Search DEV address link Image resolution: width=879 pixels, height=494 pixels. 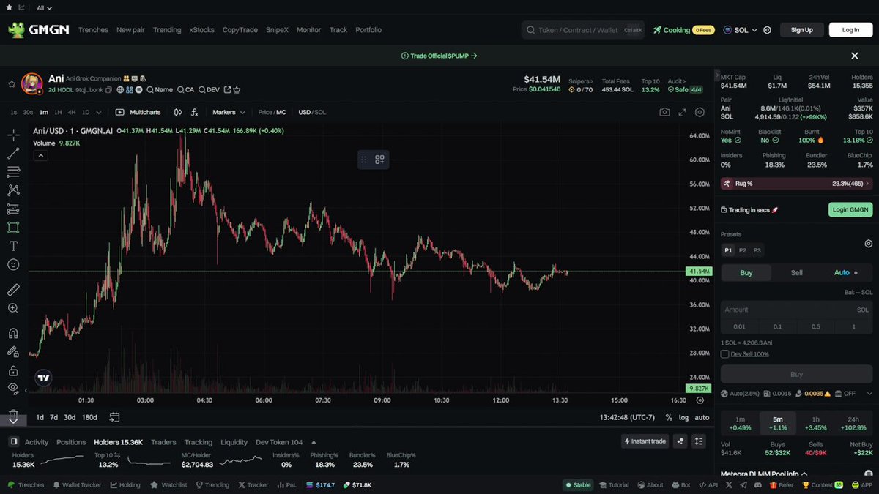click(209, 90)
